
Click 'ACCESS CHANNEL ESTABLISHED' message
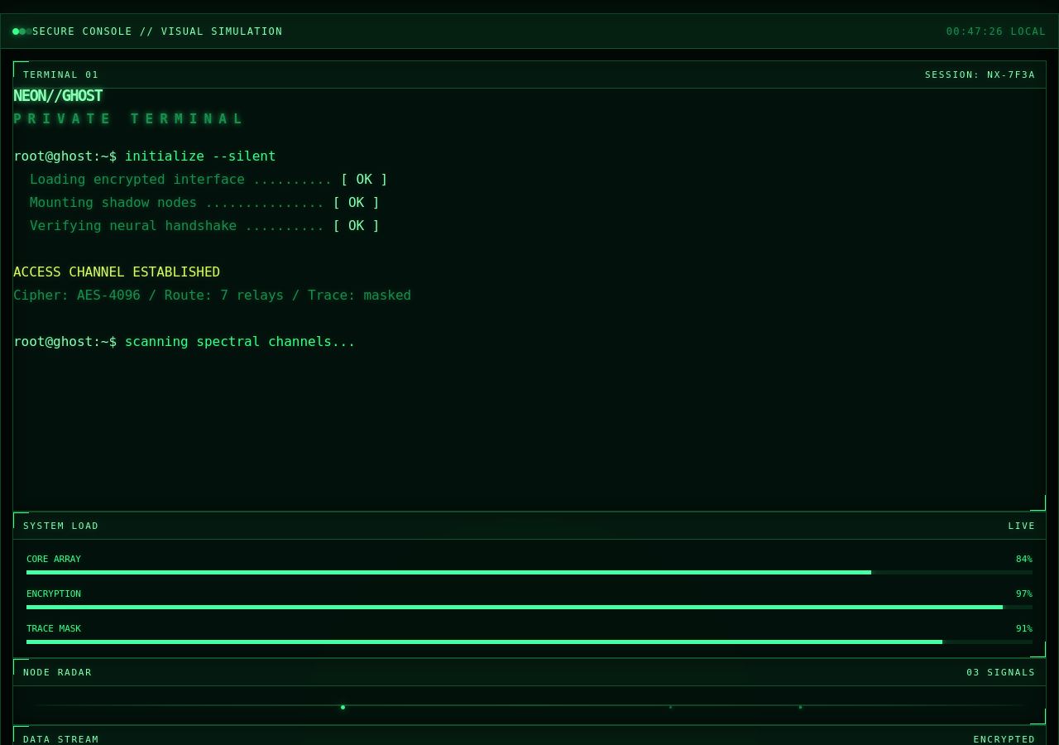117,272
